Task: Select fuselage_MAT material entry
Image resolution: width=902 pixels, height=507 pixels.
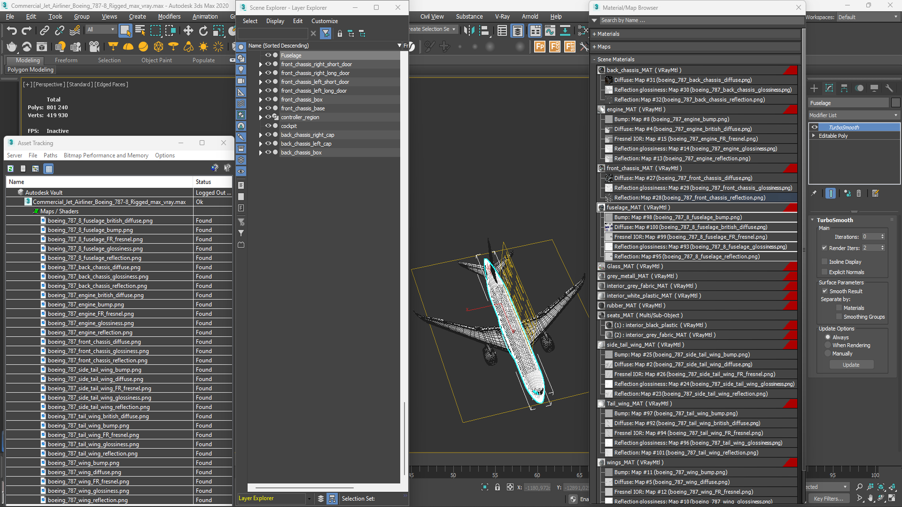Action: pos(697,207)
